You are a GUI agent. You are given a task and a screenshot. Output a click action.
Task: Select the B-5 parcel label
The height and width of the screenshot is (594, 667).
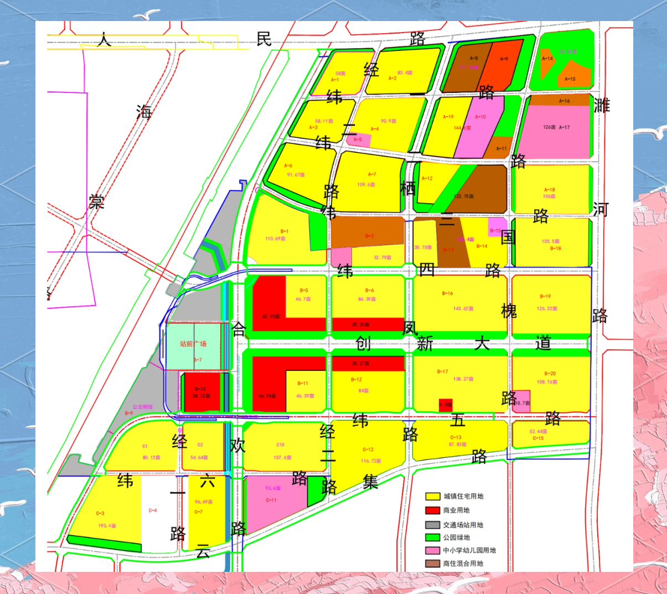tap(304, 291)
